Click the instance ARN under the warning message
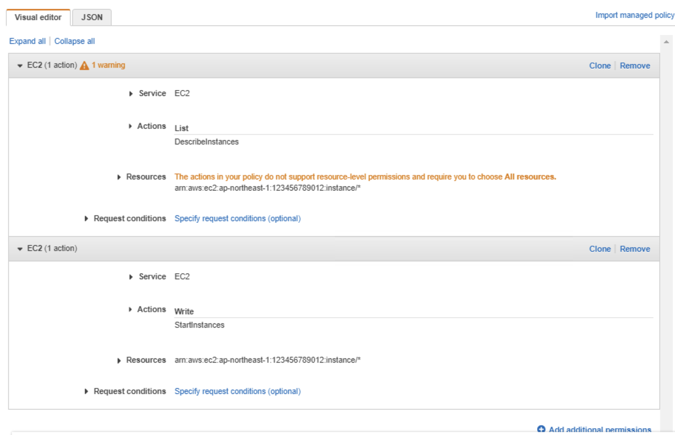Image resolution: width=675 pixels, height=435 pixels. tap(267, 187)
